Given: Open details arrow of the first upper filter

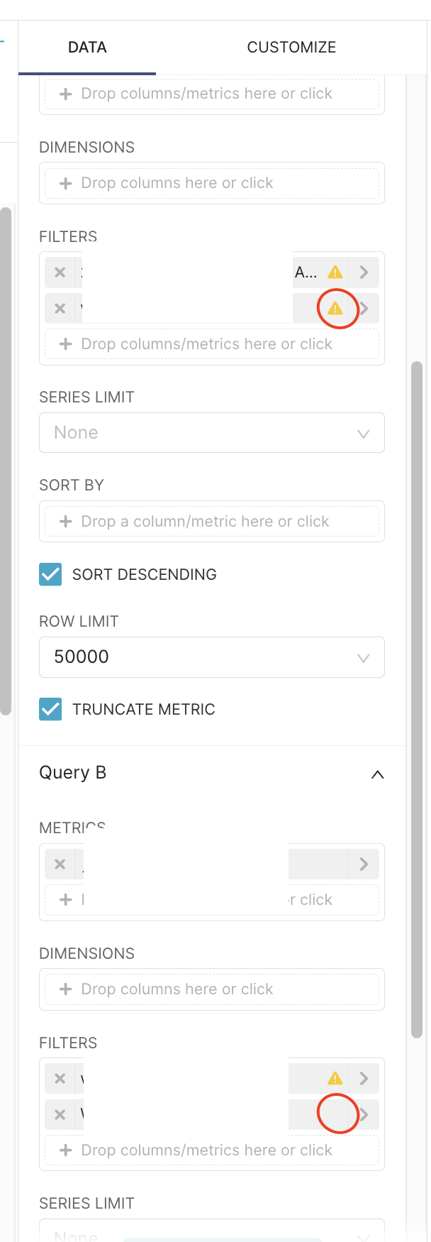Looking at the screenshot, I should point(364,272).
